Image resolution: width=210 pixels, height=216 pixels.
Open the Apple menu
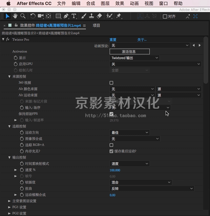tap(8, 3)
